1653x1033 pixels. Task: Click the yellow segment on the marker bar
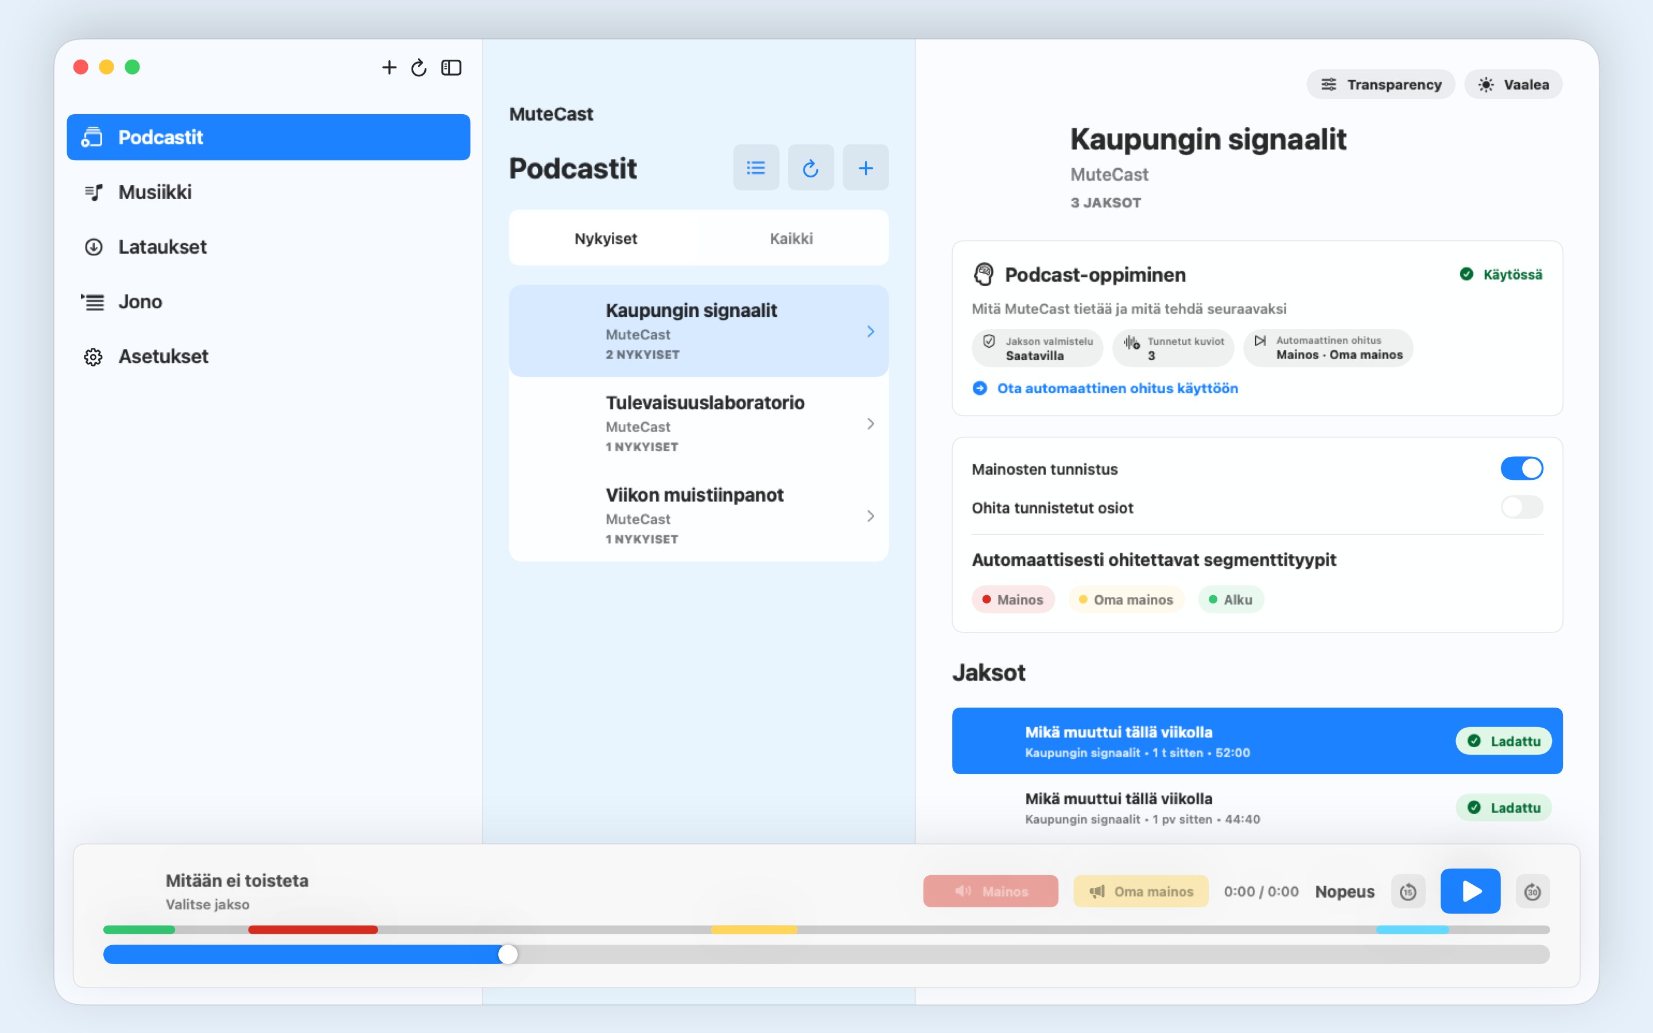tap(754, 930)
